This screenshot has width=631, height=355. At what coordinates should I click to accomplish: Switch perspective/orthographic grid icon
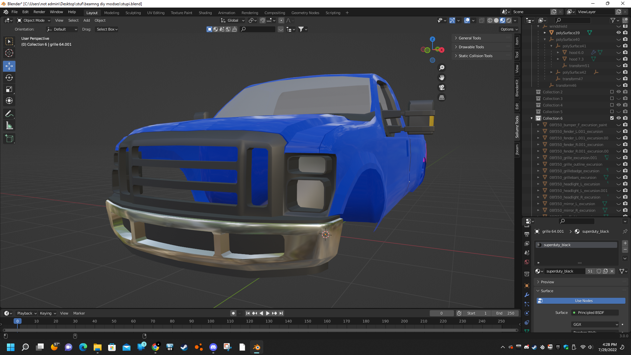[x=442, y=98]
